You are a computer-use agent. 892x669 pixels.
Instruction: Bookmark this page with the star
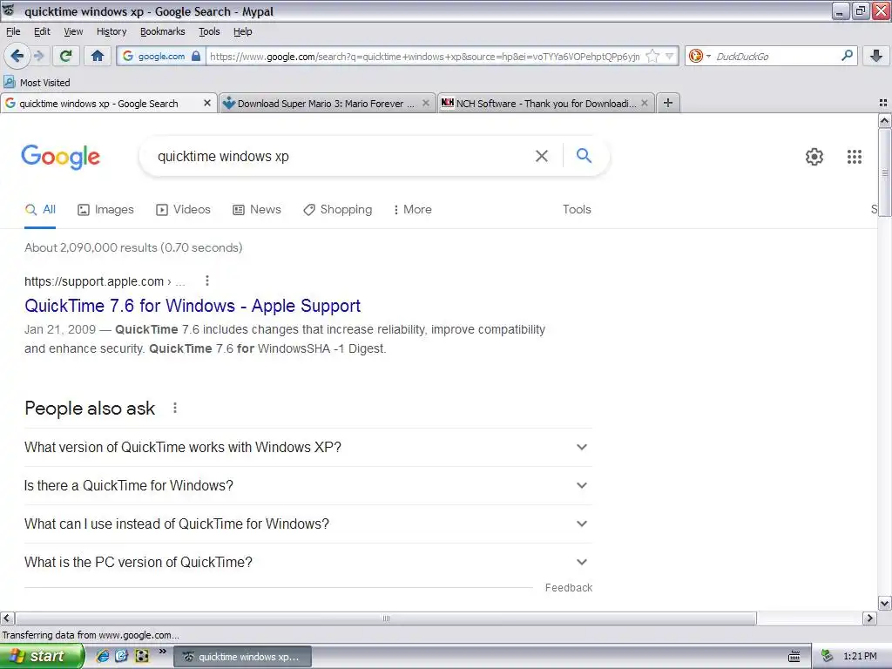(652, 56)
